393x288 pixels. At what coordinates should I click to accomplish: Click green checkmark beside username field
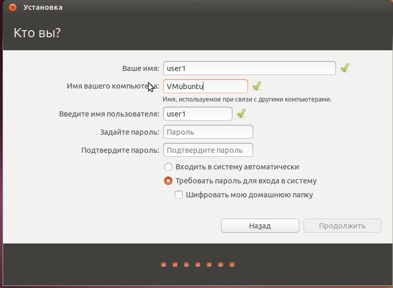[241, 113]
